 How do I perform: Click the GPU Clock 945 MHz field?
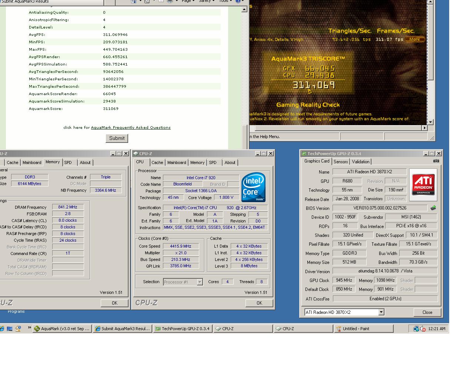click(344, 281)
